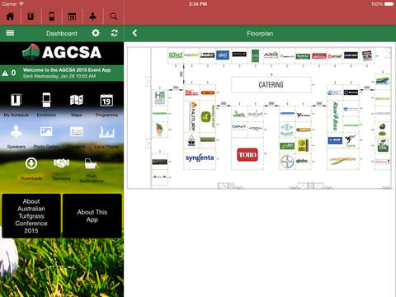Tap the refresh sync icon

[115, 33]
